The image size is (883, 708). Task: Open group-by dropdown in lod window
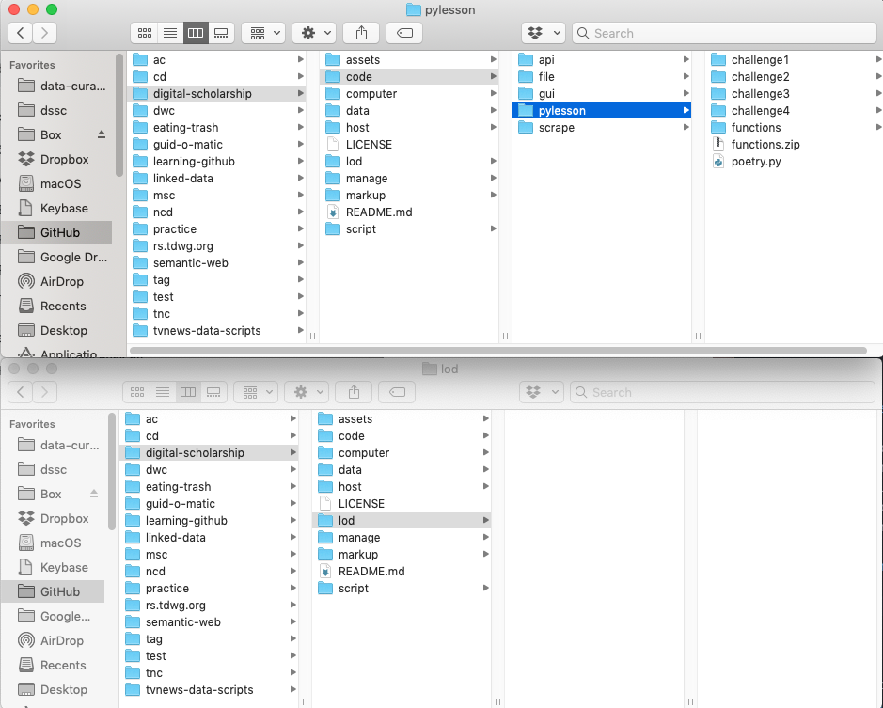pyautogui.click(x=256, y=392)
